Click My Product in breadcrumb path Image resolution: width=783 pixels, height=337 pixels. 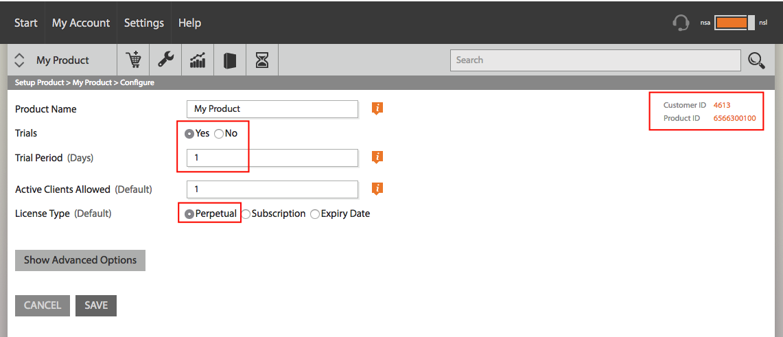pos(92,82)
